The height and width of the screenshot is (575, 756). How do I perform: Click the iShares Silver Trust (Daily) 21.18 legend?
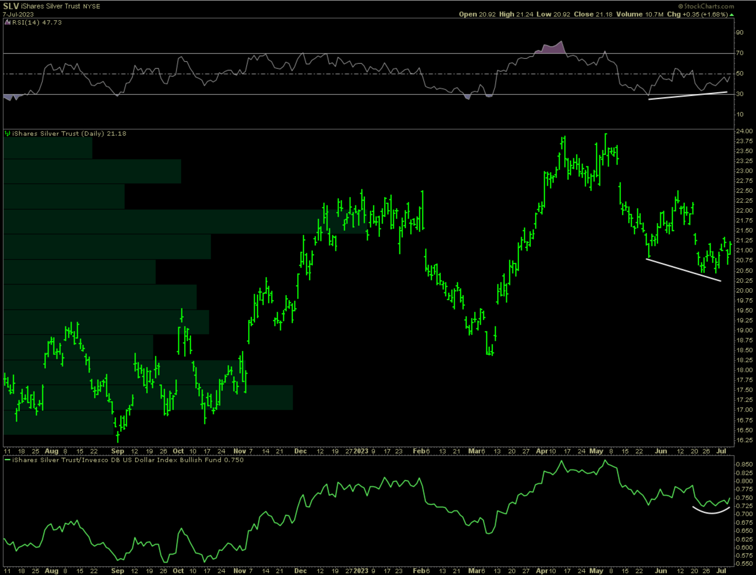click(x=69, y=134)
